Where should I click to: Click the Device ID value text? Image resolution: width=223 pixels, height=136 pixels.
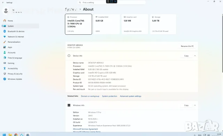106,79
